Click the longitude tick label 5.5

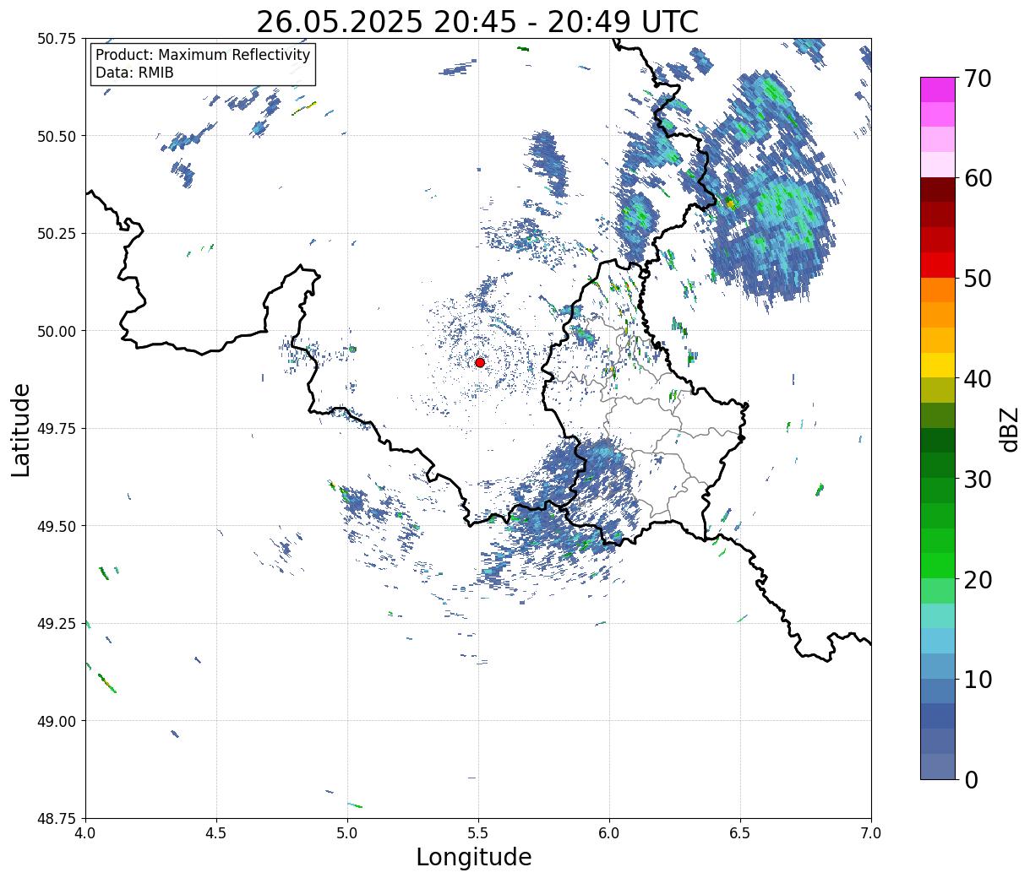[x=478, y=832]
